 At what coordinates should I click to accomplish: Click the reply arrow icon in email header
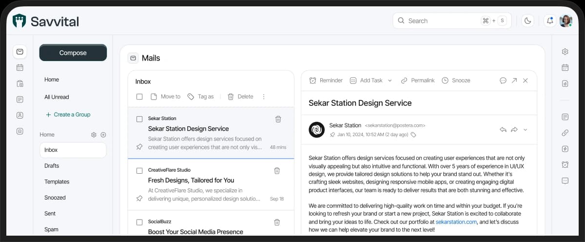click(503, 130)
